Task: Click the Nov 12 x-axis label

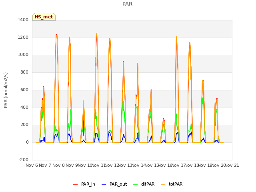Action: coord(112,165)
